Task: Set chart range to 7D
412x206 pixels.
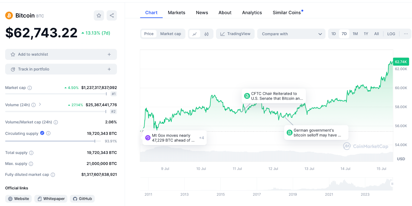Action: point(344,34)
